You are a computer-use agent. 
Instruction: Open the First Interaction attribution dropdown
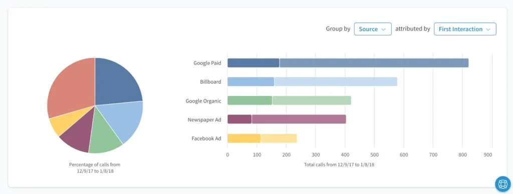point(465,29)
